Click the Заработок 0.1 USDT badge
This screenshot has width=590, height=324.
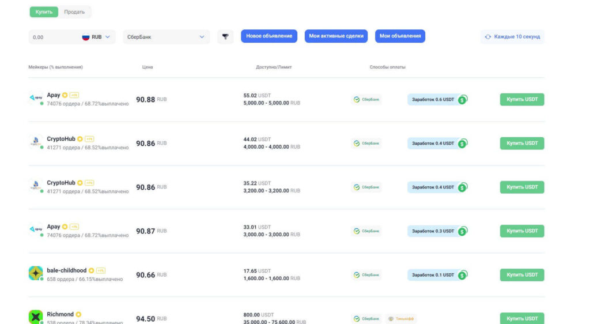[438, 275]
